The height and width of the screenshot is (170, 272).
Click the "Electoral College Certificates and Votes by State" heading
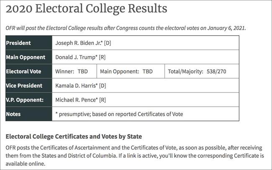pos(74,137)
